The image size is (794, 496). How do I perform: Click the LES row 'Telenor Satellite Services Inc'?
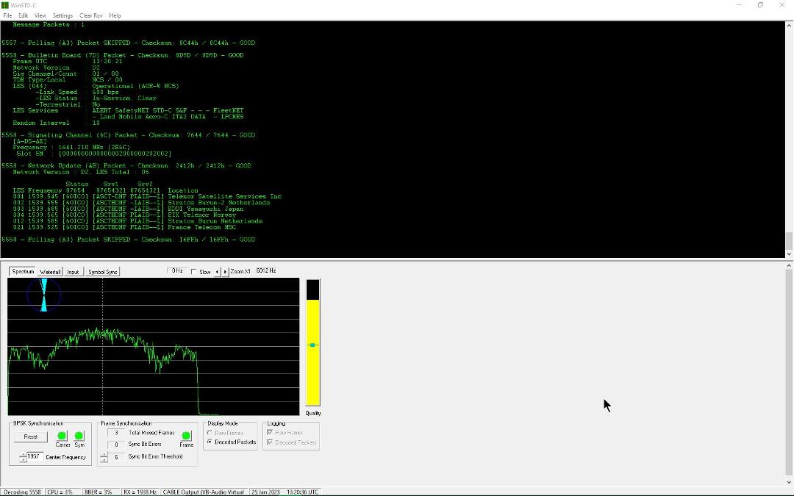[x=147, y=196]
